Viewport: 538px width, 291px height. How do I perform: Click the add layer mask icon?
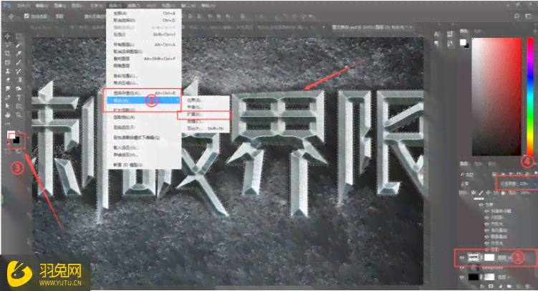(491, 286)
